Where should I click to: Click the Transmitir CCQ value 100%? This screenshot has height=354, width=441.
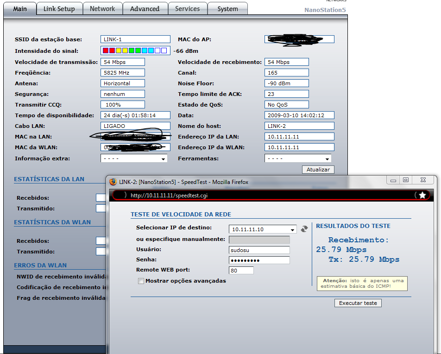click(123, 105)
